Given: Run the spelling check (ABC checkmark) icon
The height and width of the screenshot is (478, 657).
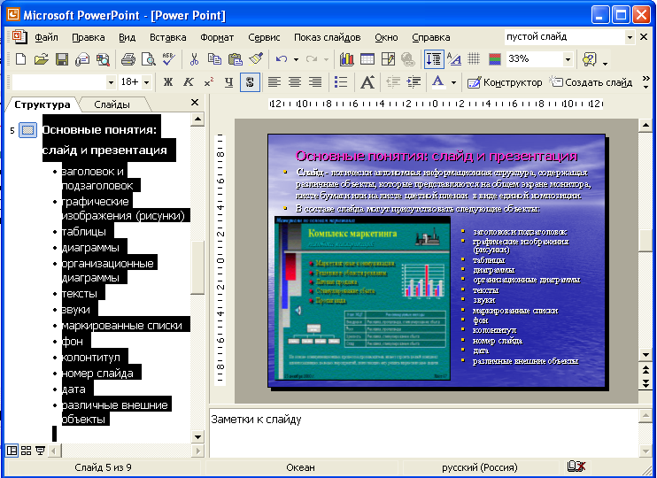Looking at the screenshot, I should click(168, 59).
